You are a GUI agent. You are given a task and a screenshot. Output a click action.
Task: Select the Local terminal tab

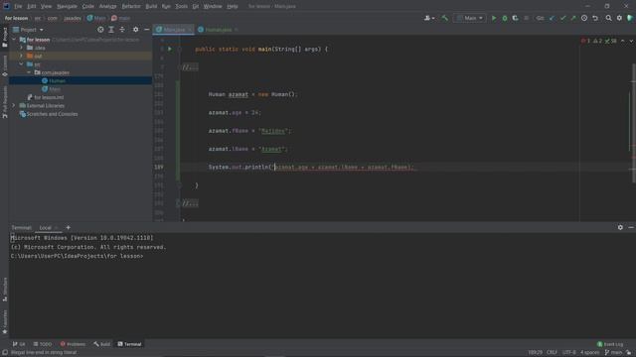[x=46, y=228]
